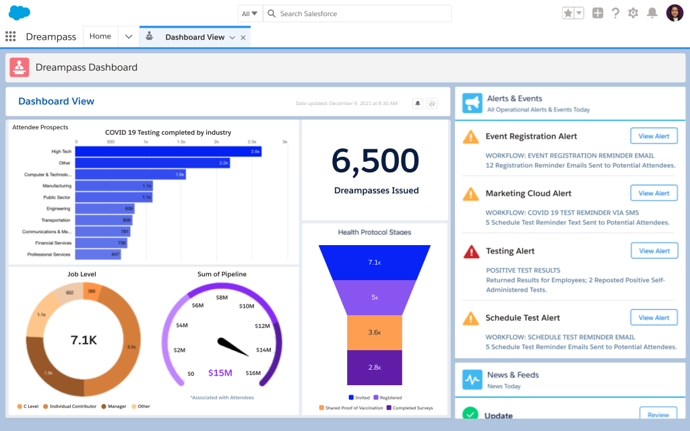This screenshot has height=431, width=690.
Task: Open the favorites list dropdown arrow
Action: click(x=579, y=13)
